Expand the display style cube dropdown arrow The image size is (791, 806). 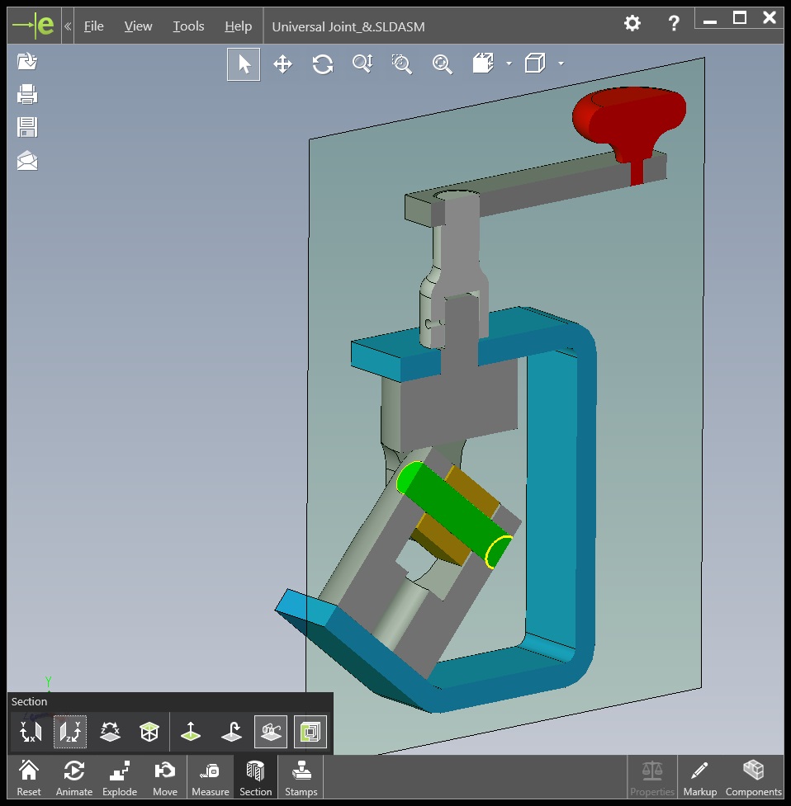coord(561,64)
